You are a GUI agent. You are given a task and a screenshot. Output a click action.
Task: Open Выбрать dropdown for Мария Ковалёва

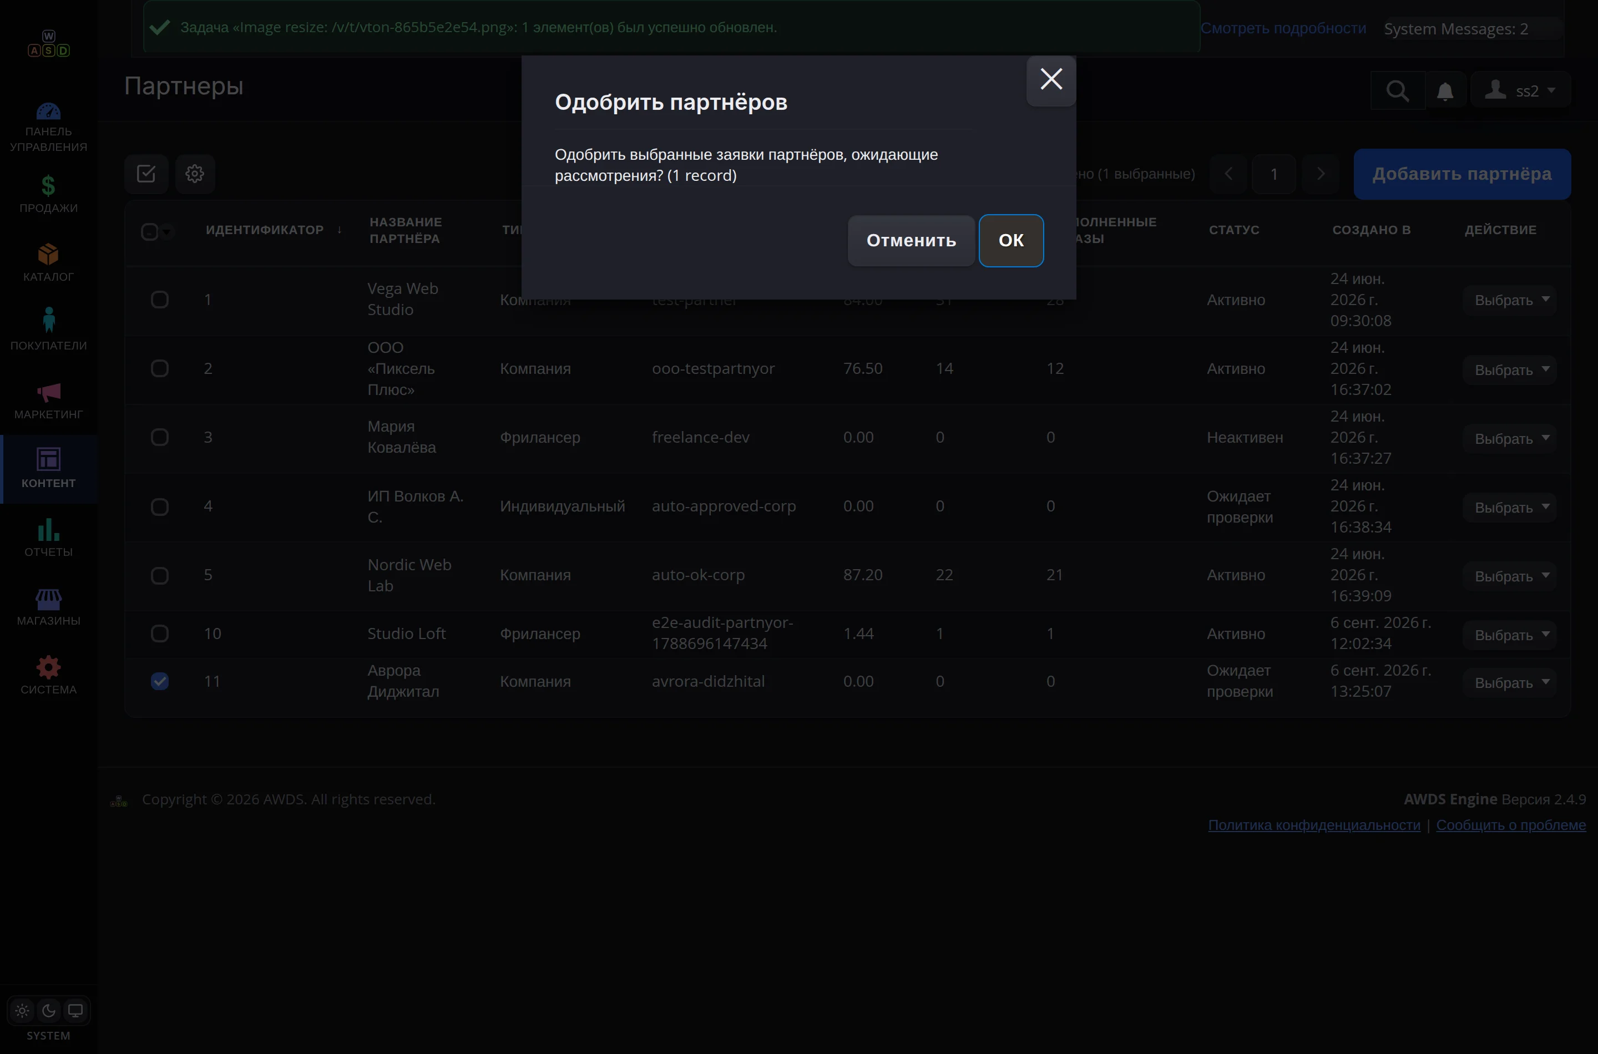click(x=1510, y=438)
